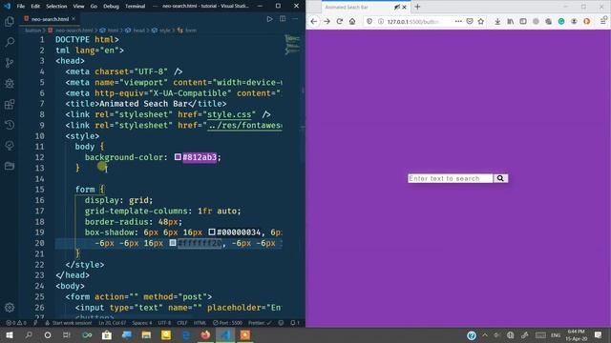Open the Extensions view
Screen dimensions: 611x343
coord(10,104)
